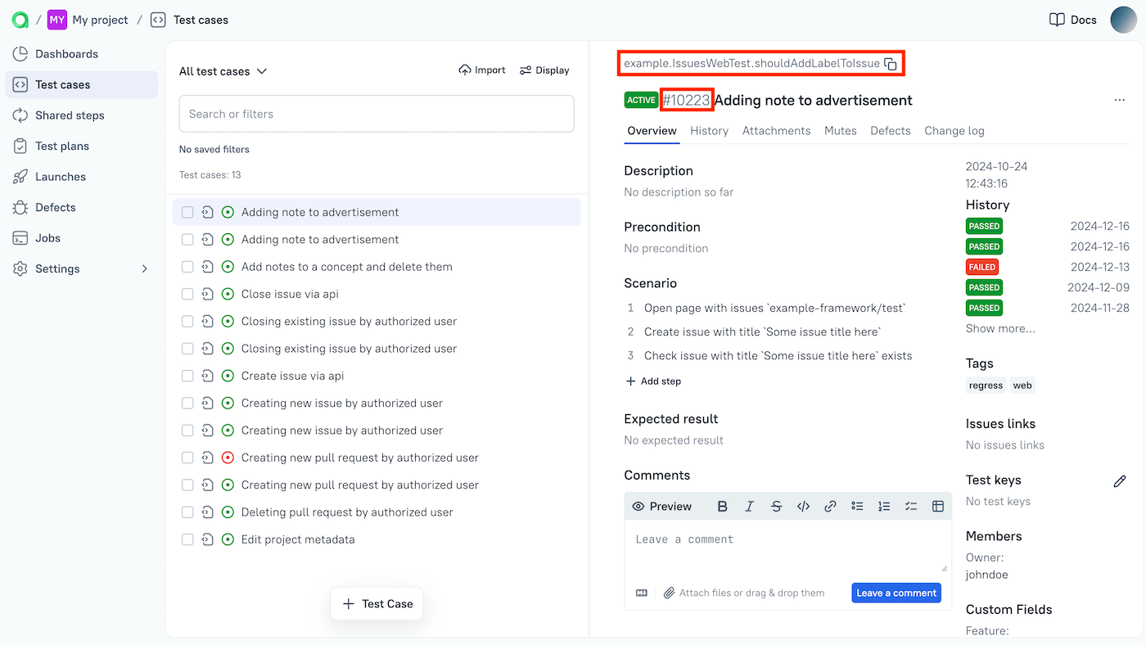The width and height of the screenshot is (1146, 645).
Task: Open Display options
Action: click(544, 70)
